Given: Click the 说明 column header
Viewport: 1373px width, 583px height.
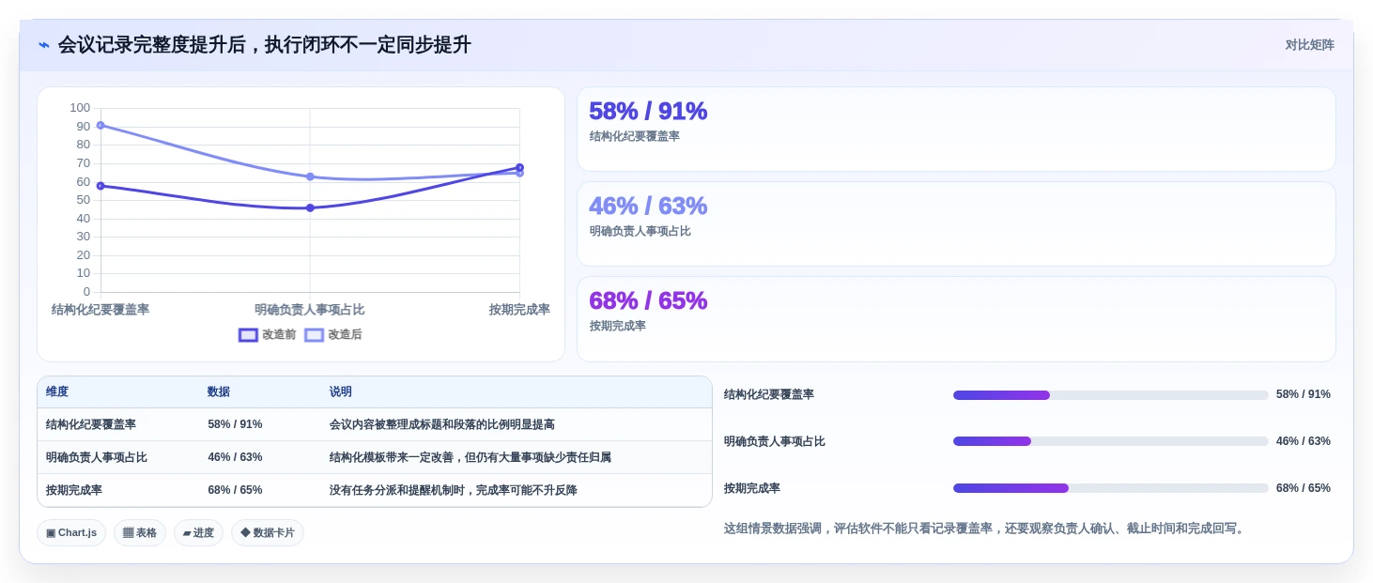Looking at the screenshot, I should tap(341, 392).
